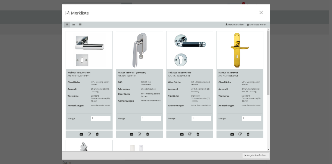This screenshot has width=332, height=164.
Task: Click Menge field for Weimar 1920/44/644
Action: point(101,118)
